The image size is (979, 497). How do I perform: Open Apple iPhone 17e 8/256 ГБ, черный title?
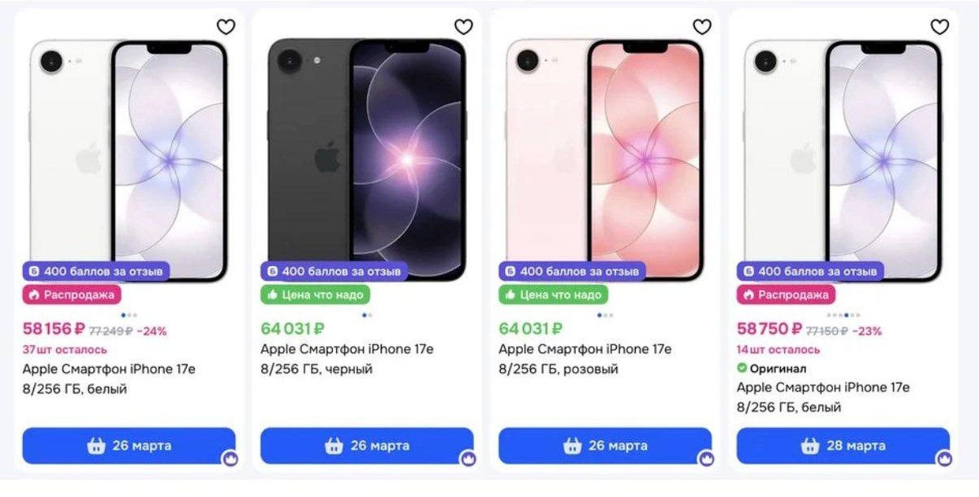347,359
